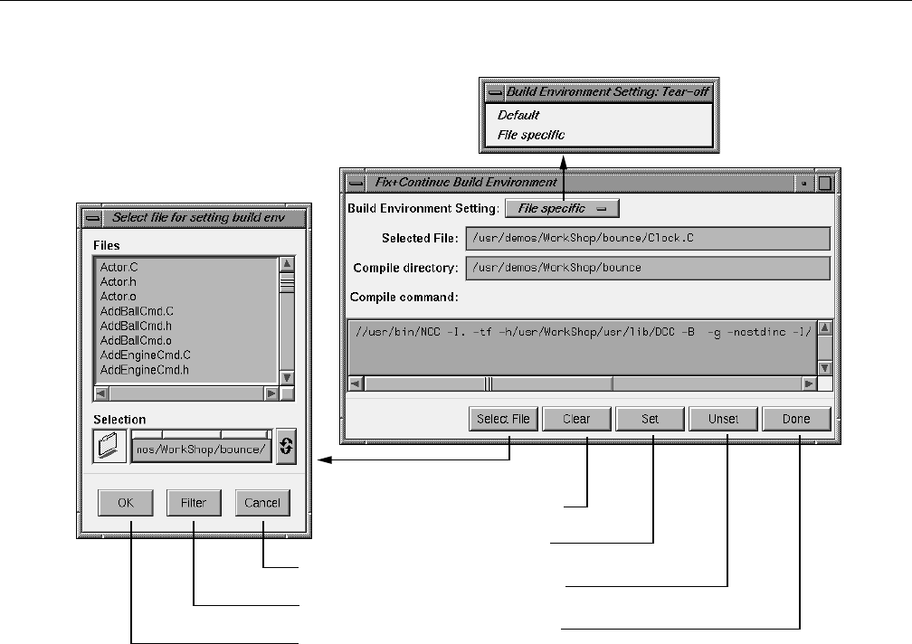Screen dimensions: 912x644
Task: Open window menu of Select file dialog
Action: click(92, 218)
